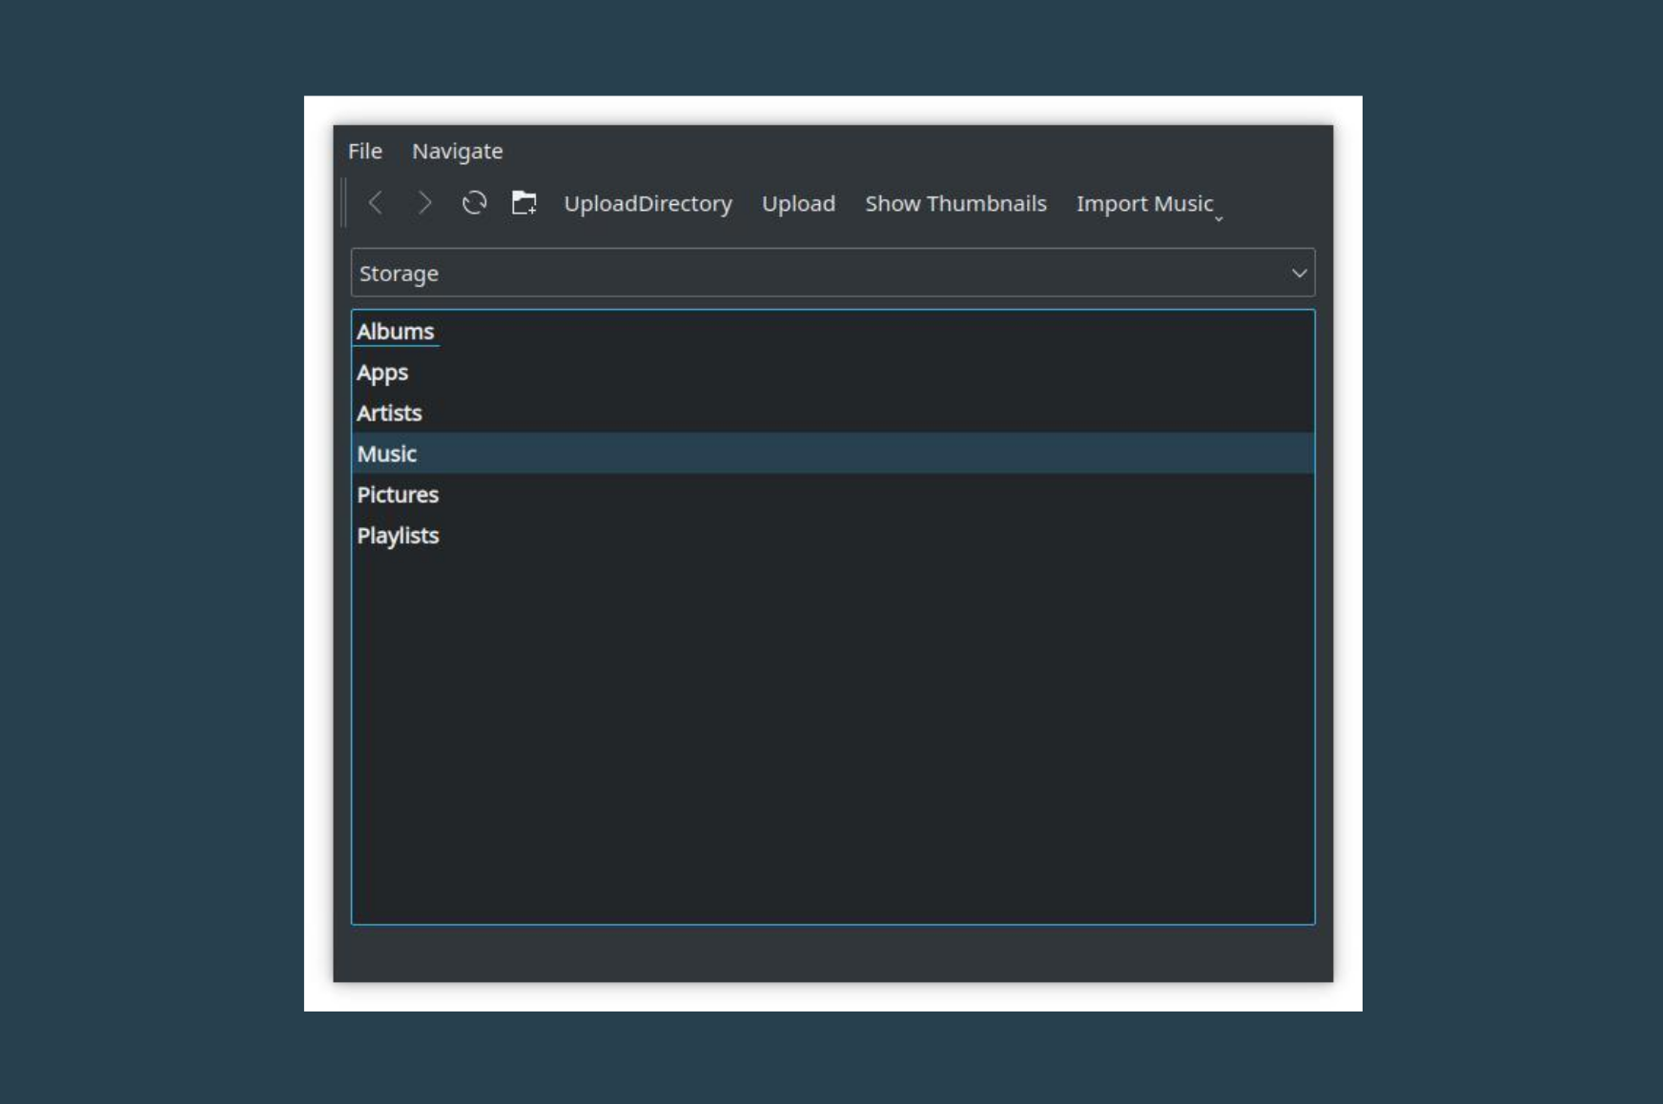
Task: Open the Import Music menu
Action: coord(1145,203)
